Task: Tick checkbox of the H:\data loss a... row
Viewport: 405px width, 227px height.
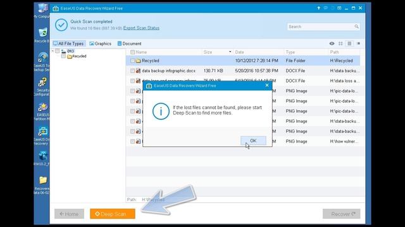Action: 132,81
